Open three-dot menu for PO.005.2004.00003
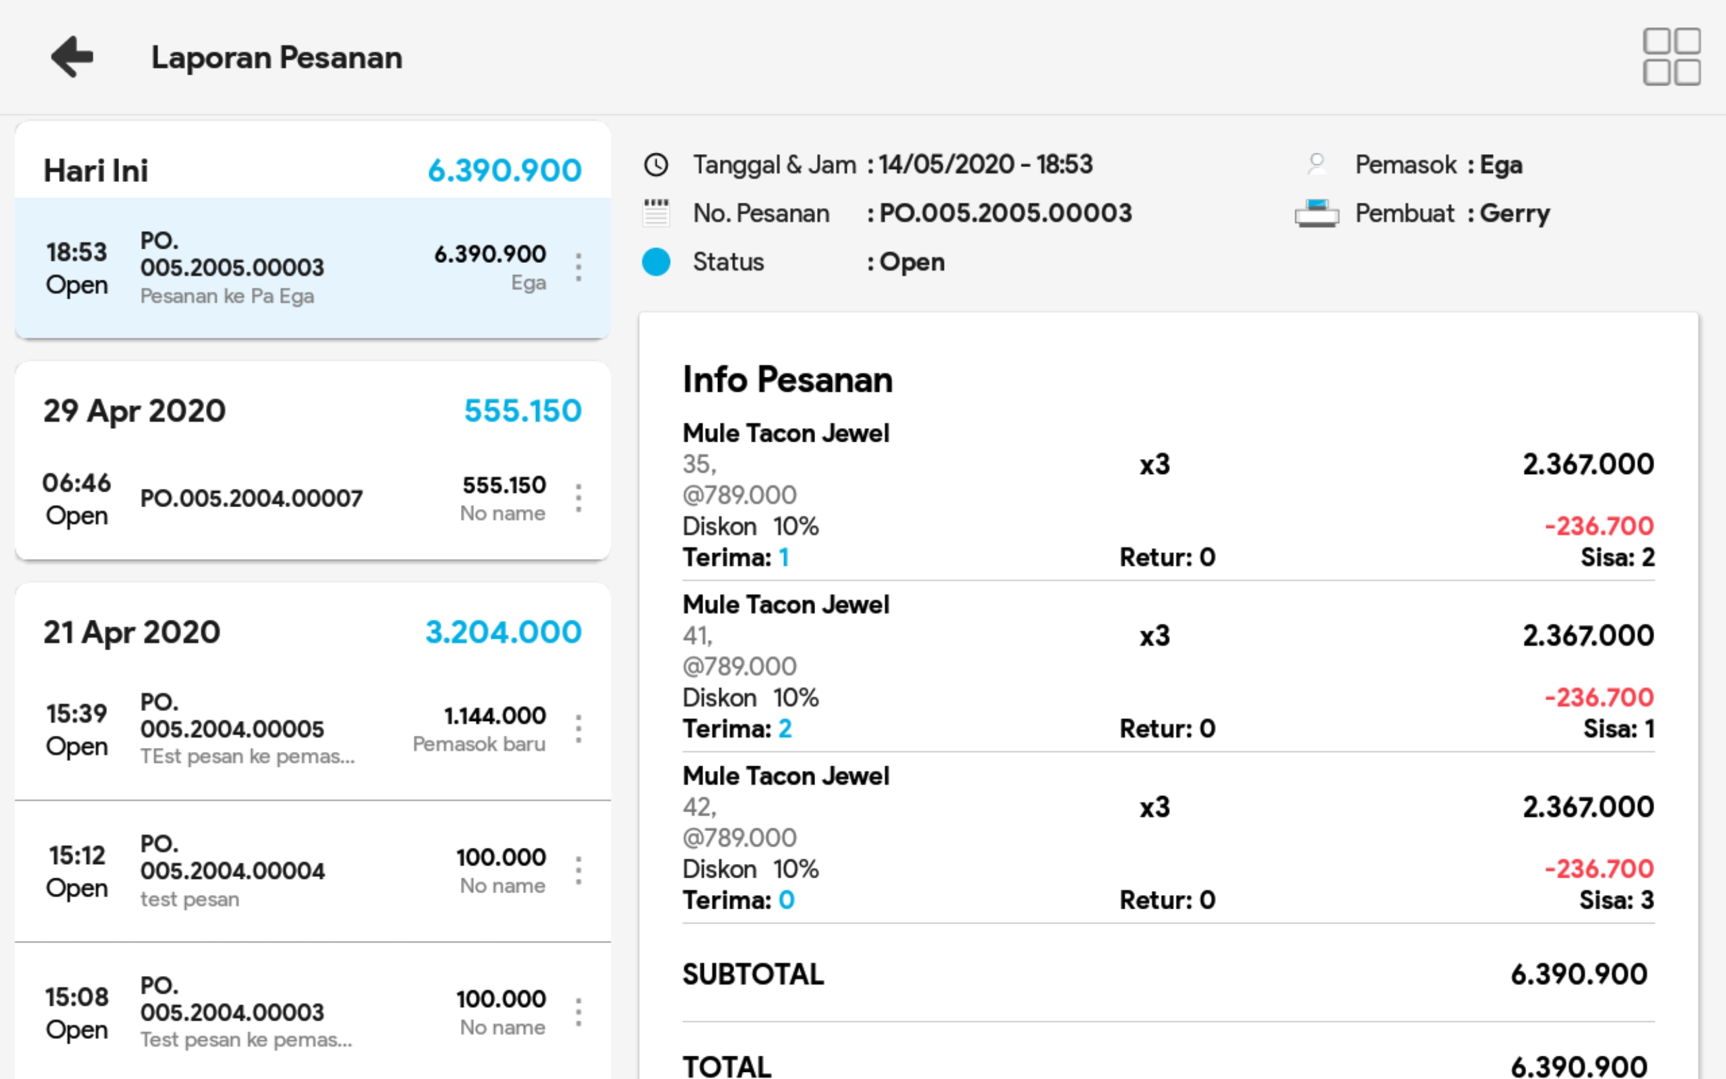 tap(578, 1012)
